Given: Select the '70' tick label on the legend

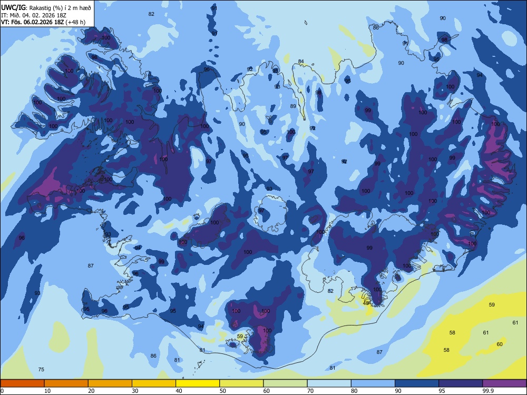Looking at the screenshot, I should click(310, 391).
